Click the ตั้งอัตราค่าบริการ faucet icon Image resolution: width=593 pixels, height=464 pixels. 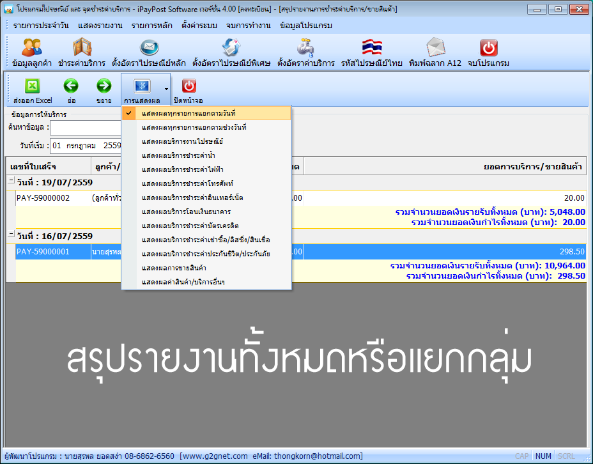click(x=305, y=47)
